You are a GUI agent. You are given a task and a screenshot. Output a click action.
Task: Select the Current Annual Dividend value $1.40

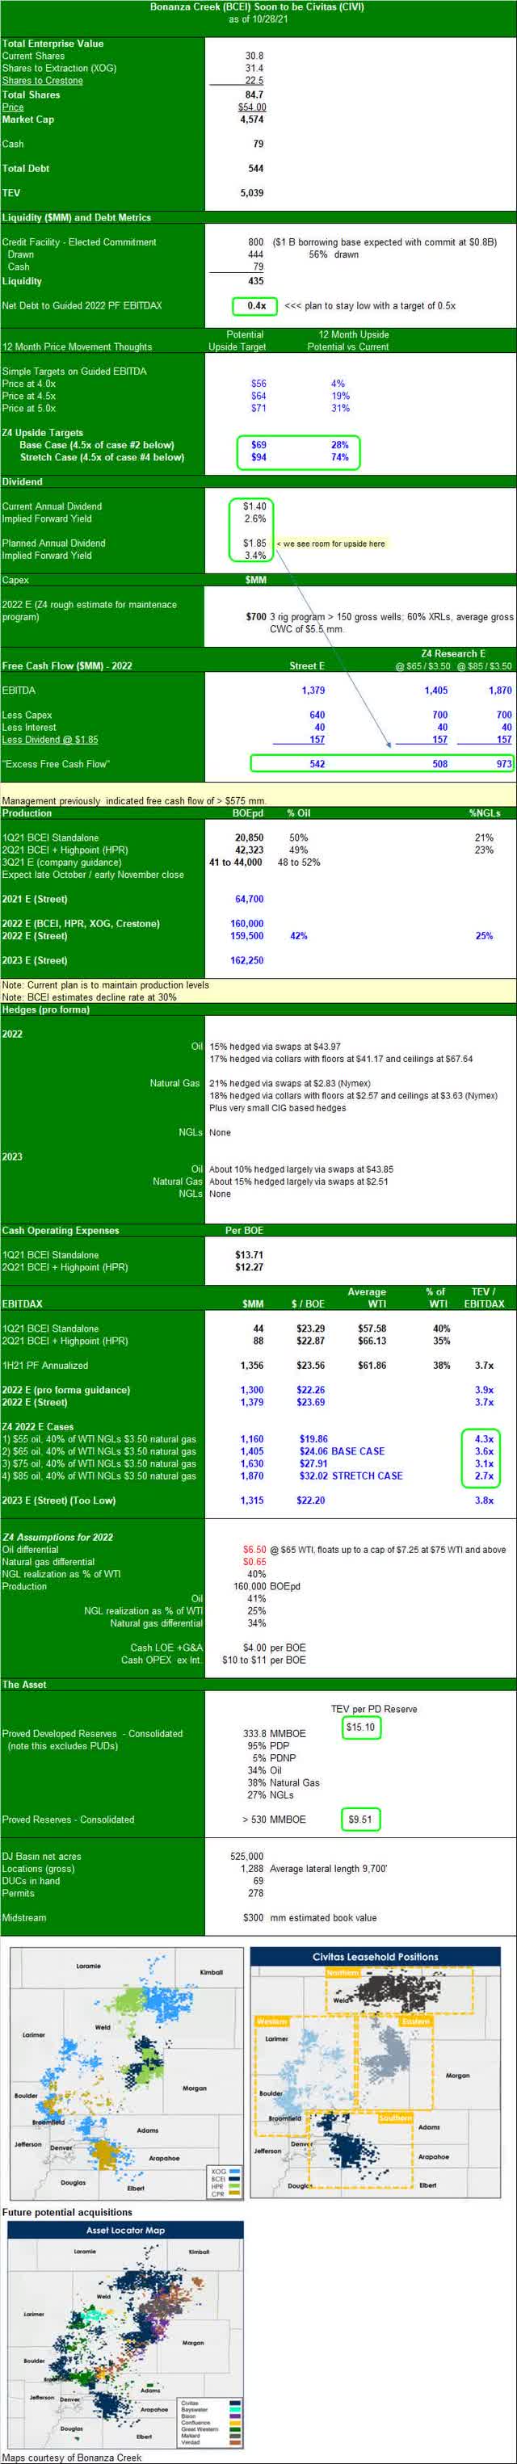[254, 507]
